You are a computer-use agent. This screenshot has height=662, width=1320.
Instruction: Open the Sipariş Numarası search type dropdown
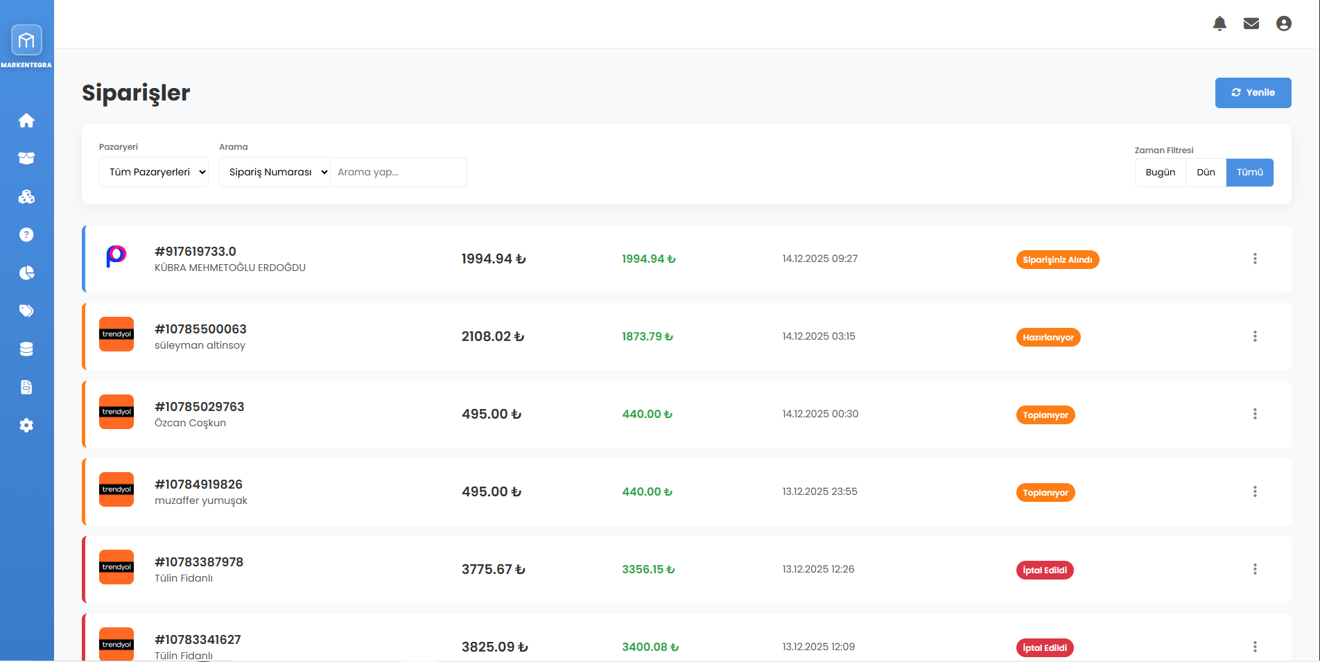click(x=275, y=173)
